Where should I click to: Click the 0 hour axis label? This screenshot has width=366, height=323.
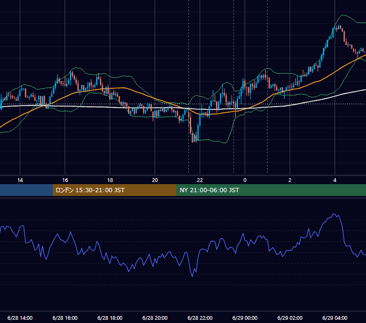(245, 180)
